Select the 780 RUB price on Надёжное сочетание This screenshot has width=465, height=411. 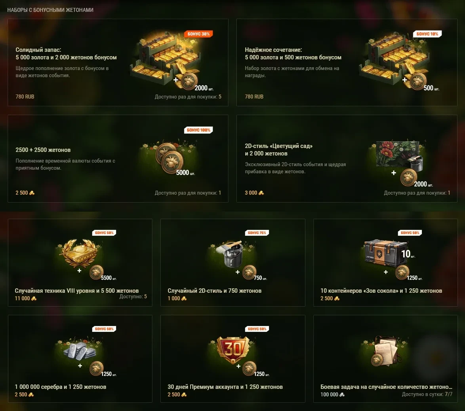[254, 97]
